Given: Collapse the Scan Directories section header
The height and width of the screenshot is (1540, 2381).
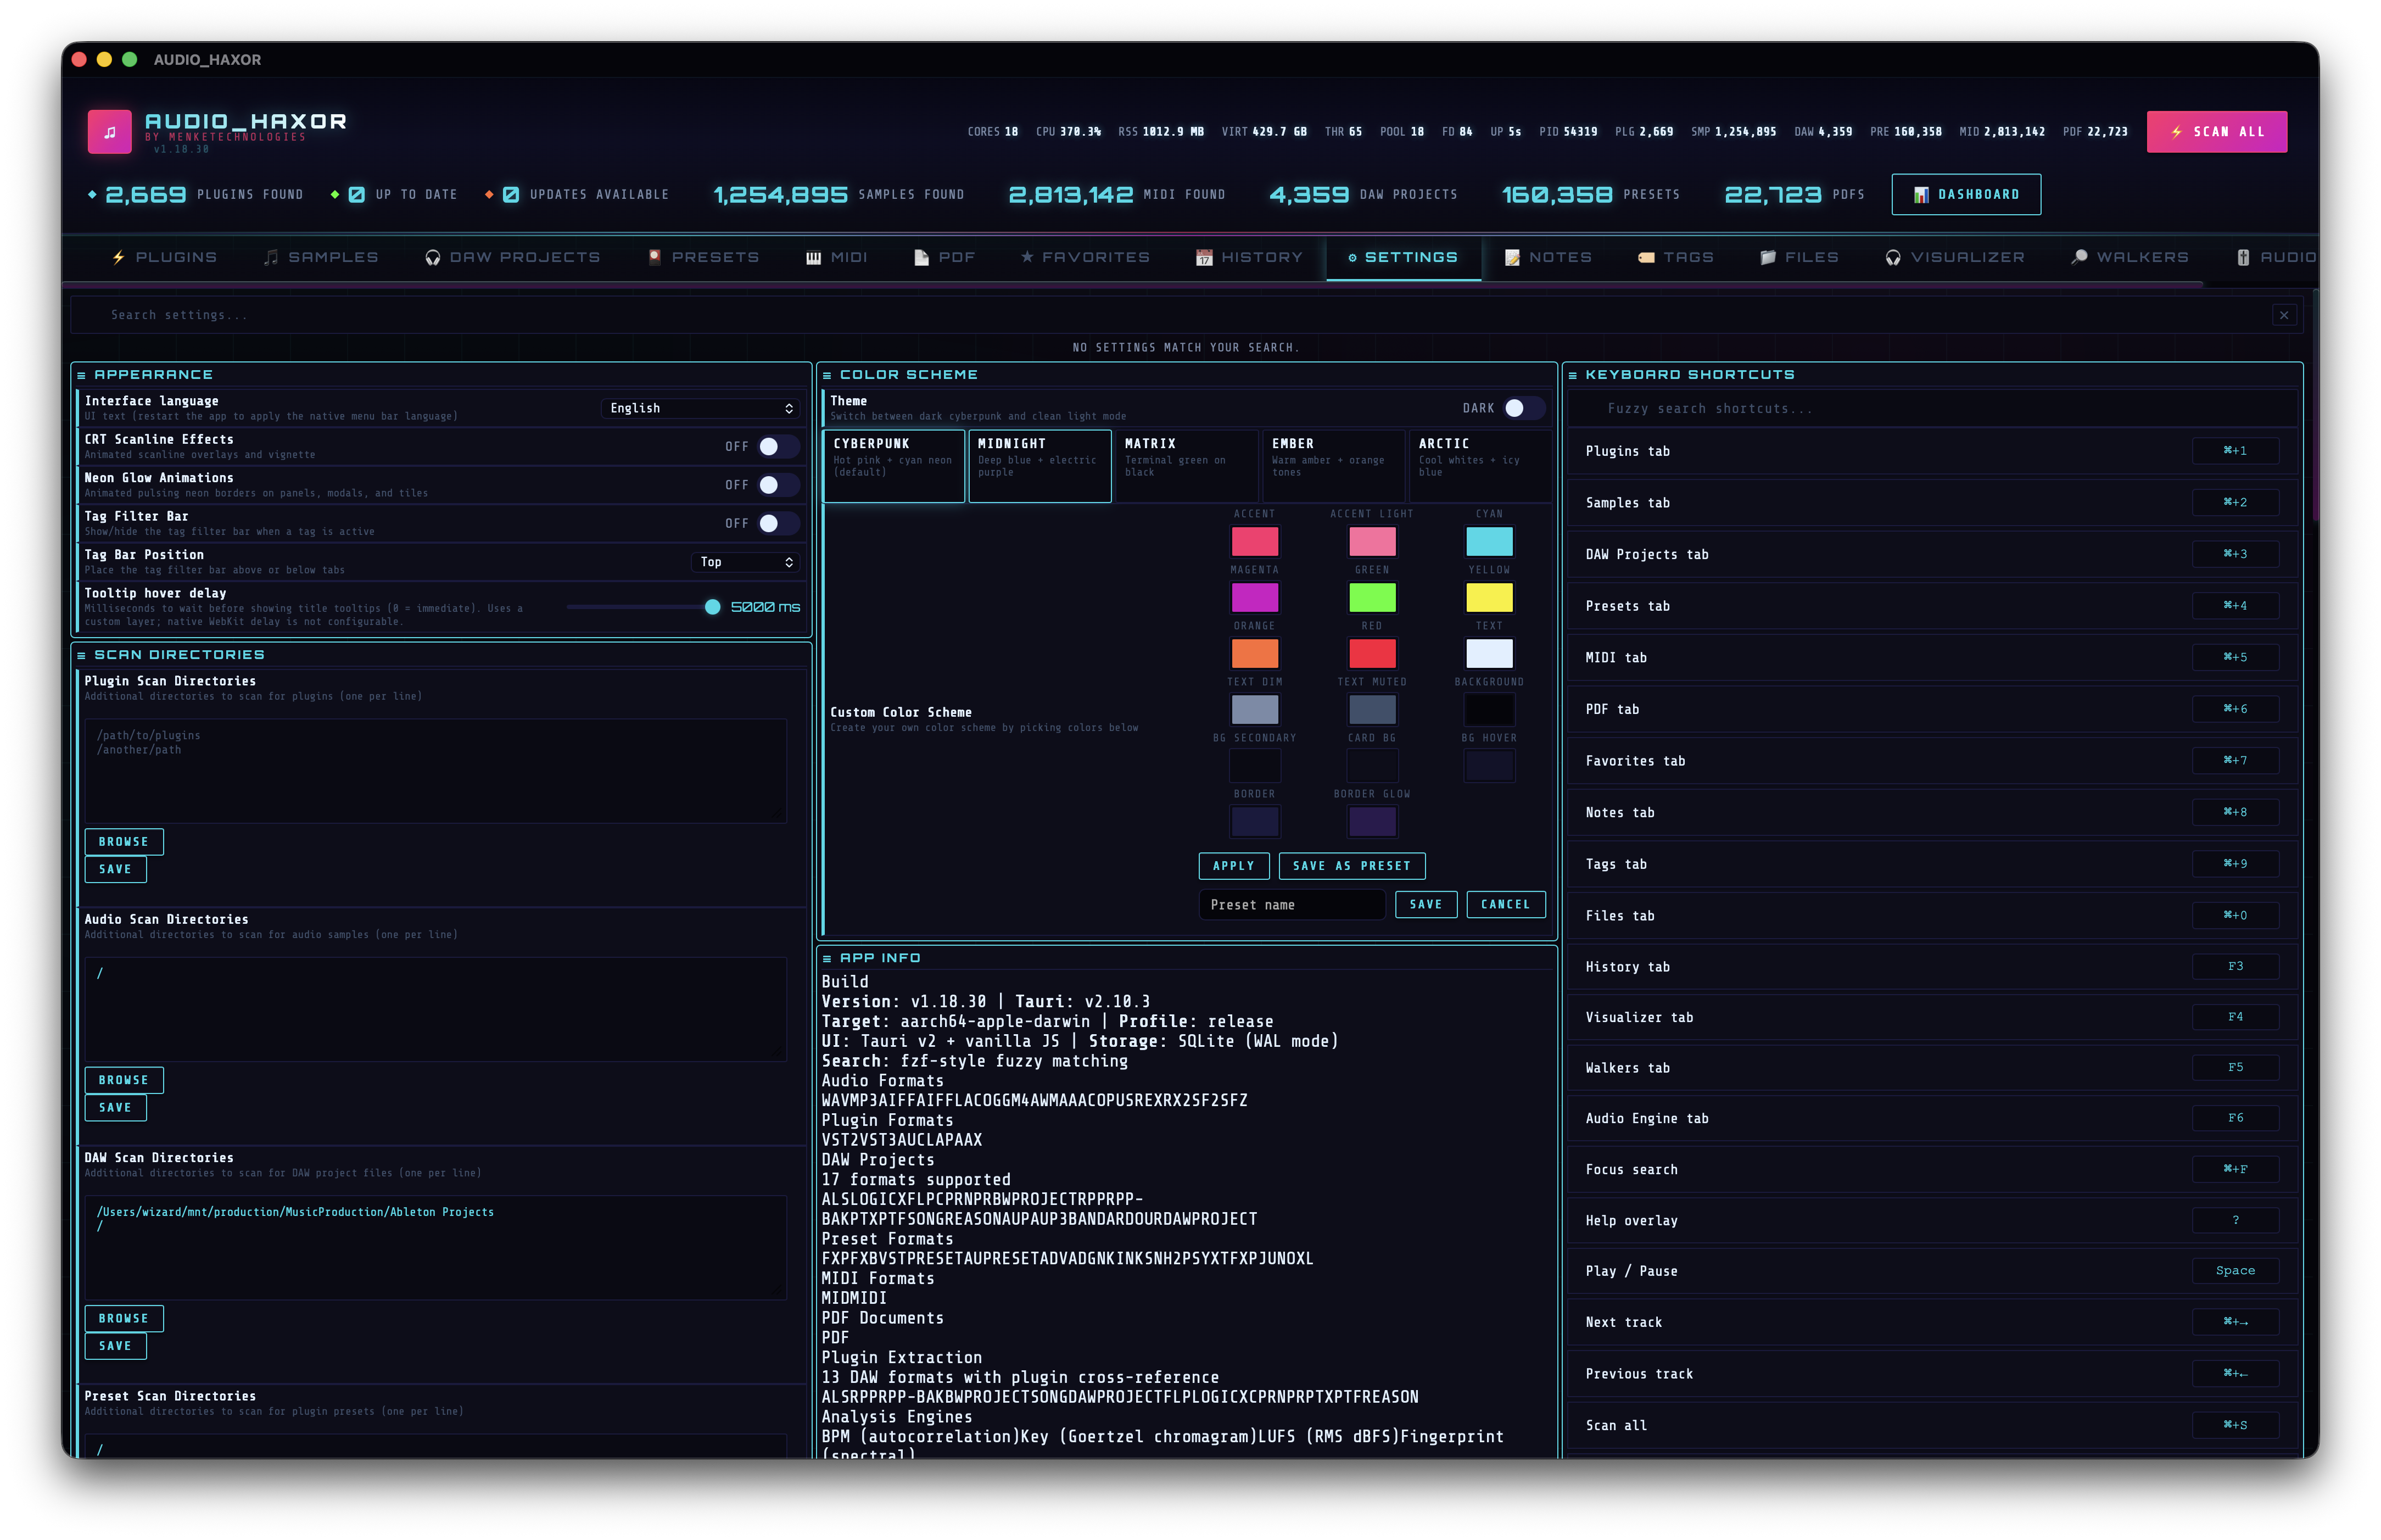Looking at the screenshot, I should tap(441, 655).
